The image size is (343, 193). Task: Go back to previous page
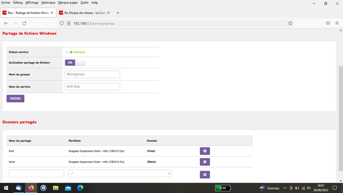coord(6,23)
